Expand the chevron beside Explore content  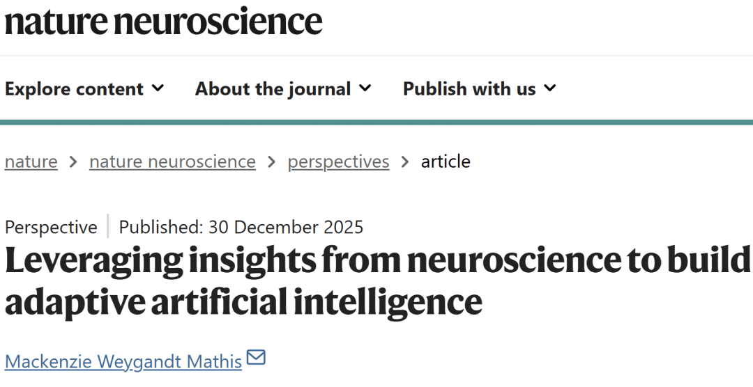click(158, 88)
